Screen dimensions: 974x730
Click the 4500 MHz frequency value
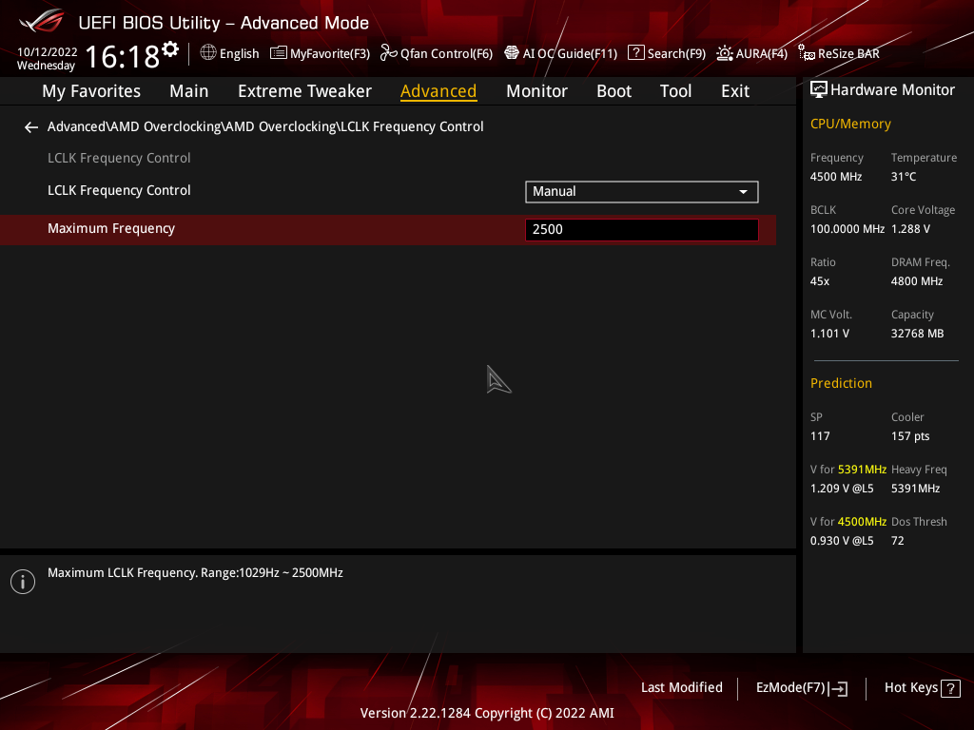click(x=835, y=177)
